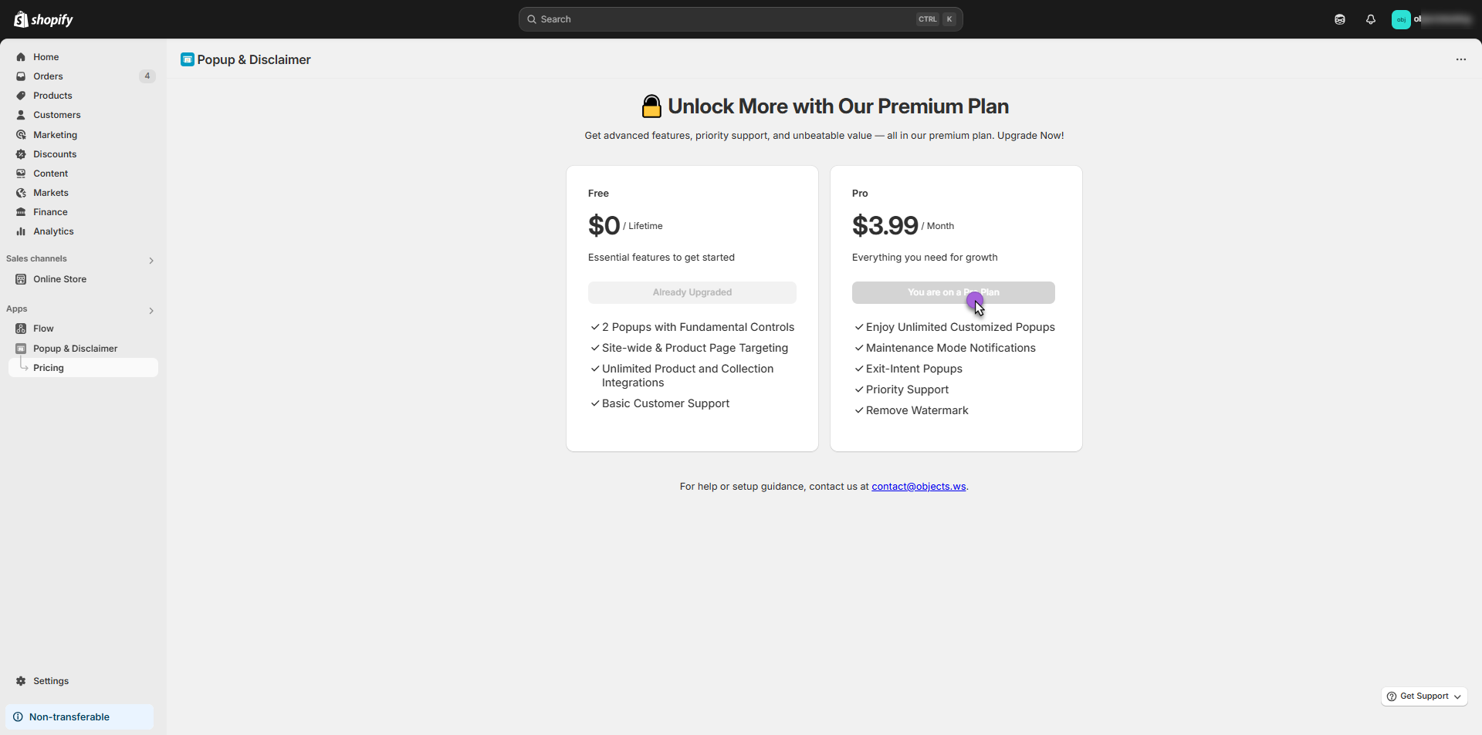Open the Get Support dropdown

click(x=1424, y=696)
